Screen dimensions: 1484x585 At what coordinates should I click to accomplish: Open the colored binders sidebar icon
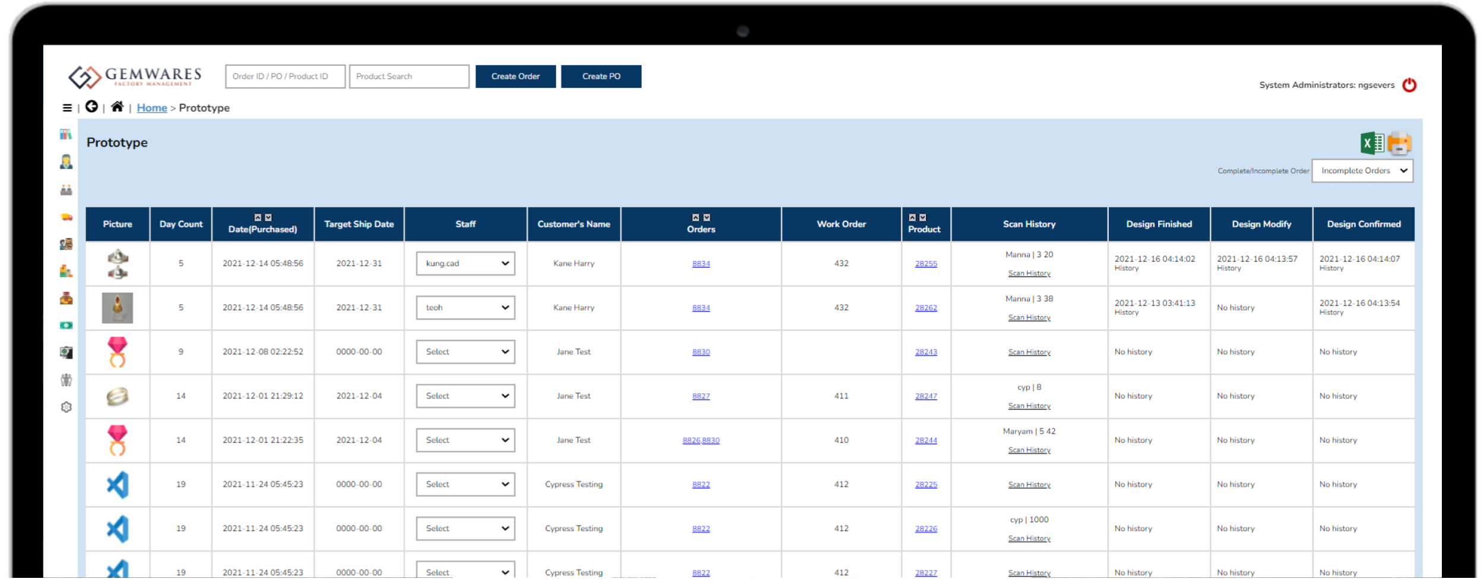[x=66, y=135]
